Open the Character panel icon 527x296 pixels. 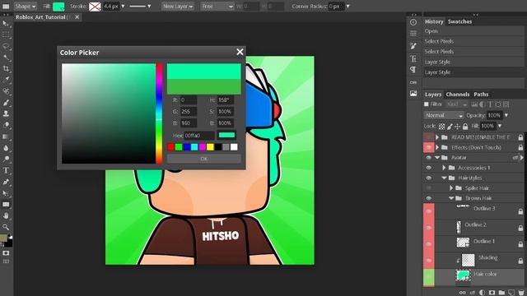(413, 58)
